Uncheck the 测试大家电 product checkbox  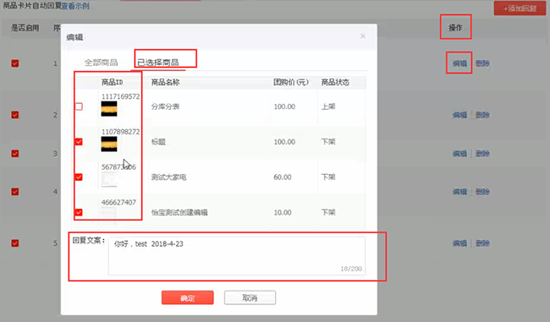coord(79,177)
